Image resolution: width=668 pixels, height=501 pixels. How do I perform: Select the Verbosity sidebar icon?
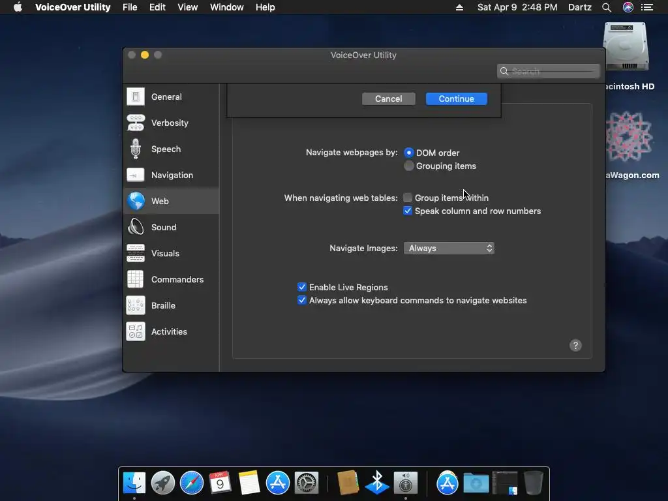[136, 123]
